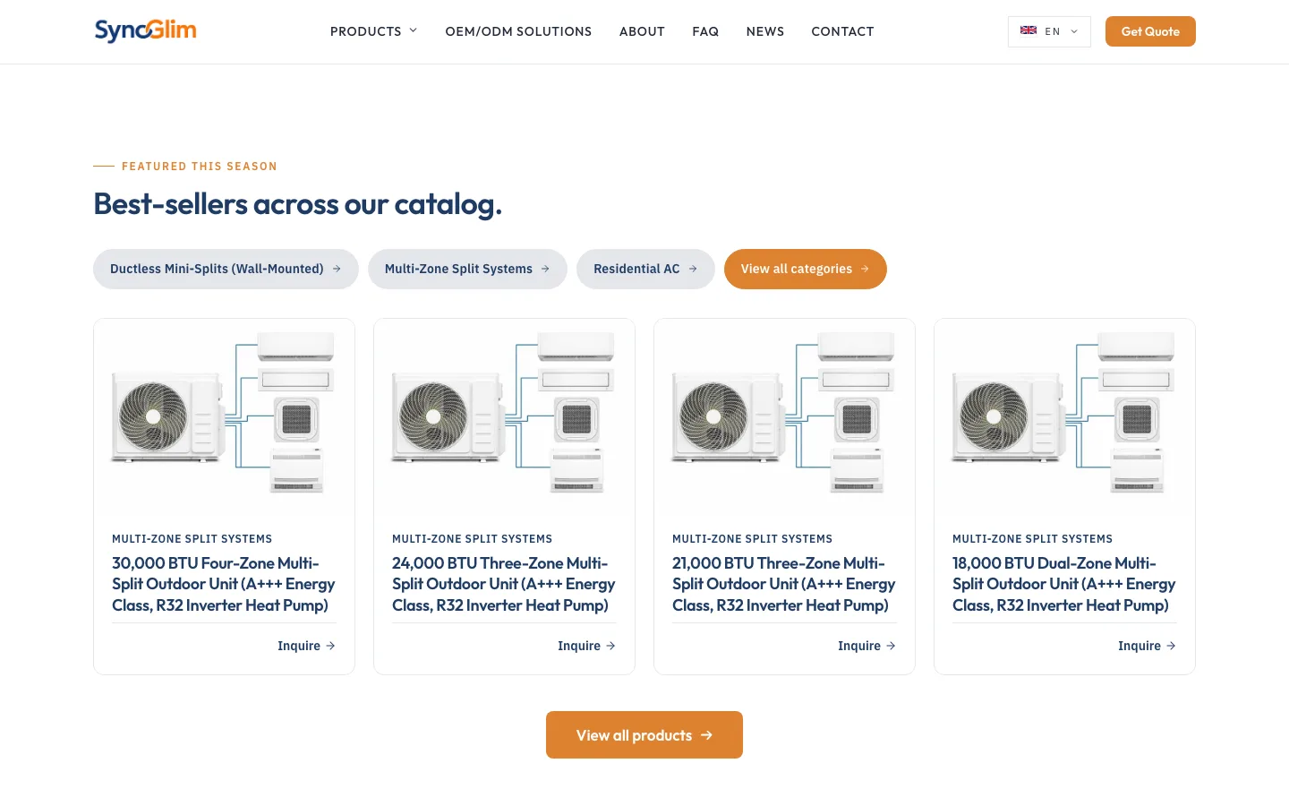
Task: Open the 18,000 BTU Dual-Zone product title
Action: tap(1064, 584)
